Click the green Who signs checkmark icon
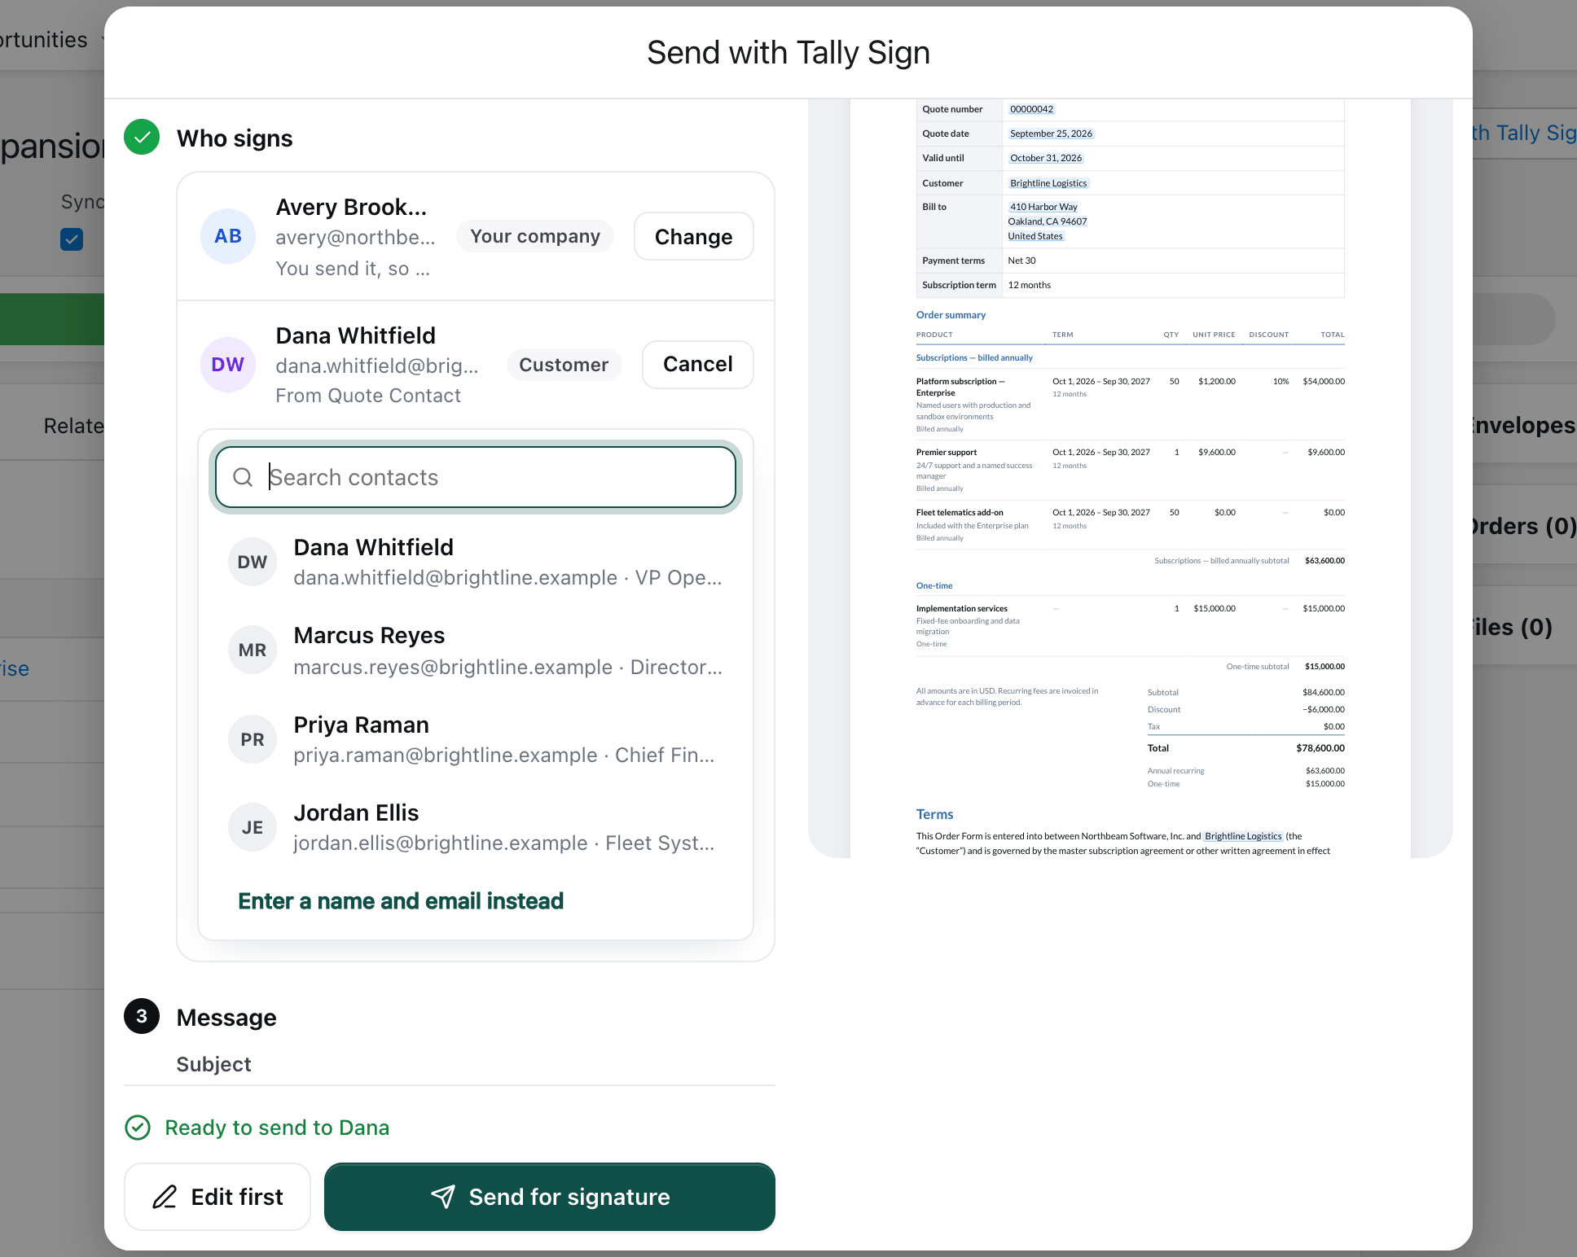 [x=142, y=138]
